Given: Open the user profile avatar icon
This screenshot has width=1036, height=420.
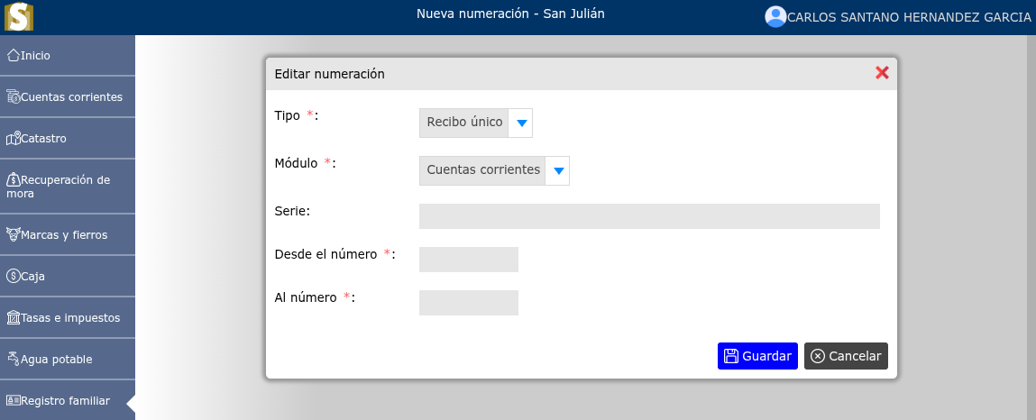Looking at the screenshot, I should pos(775,16).
